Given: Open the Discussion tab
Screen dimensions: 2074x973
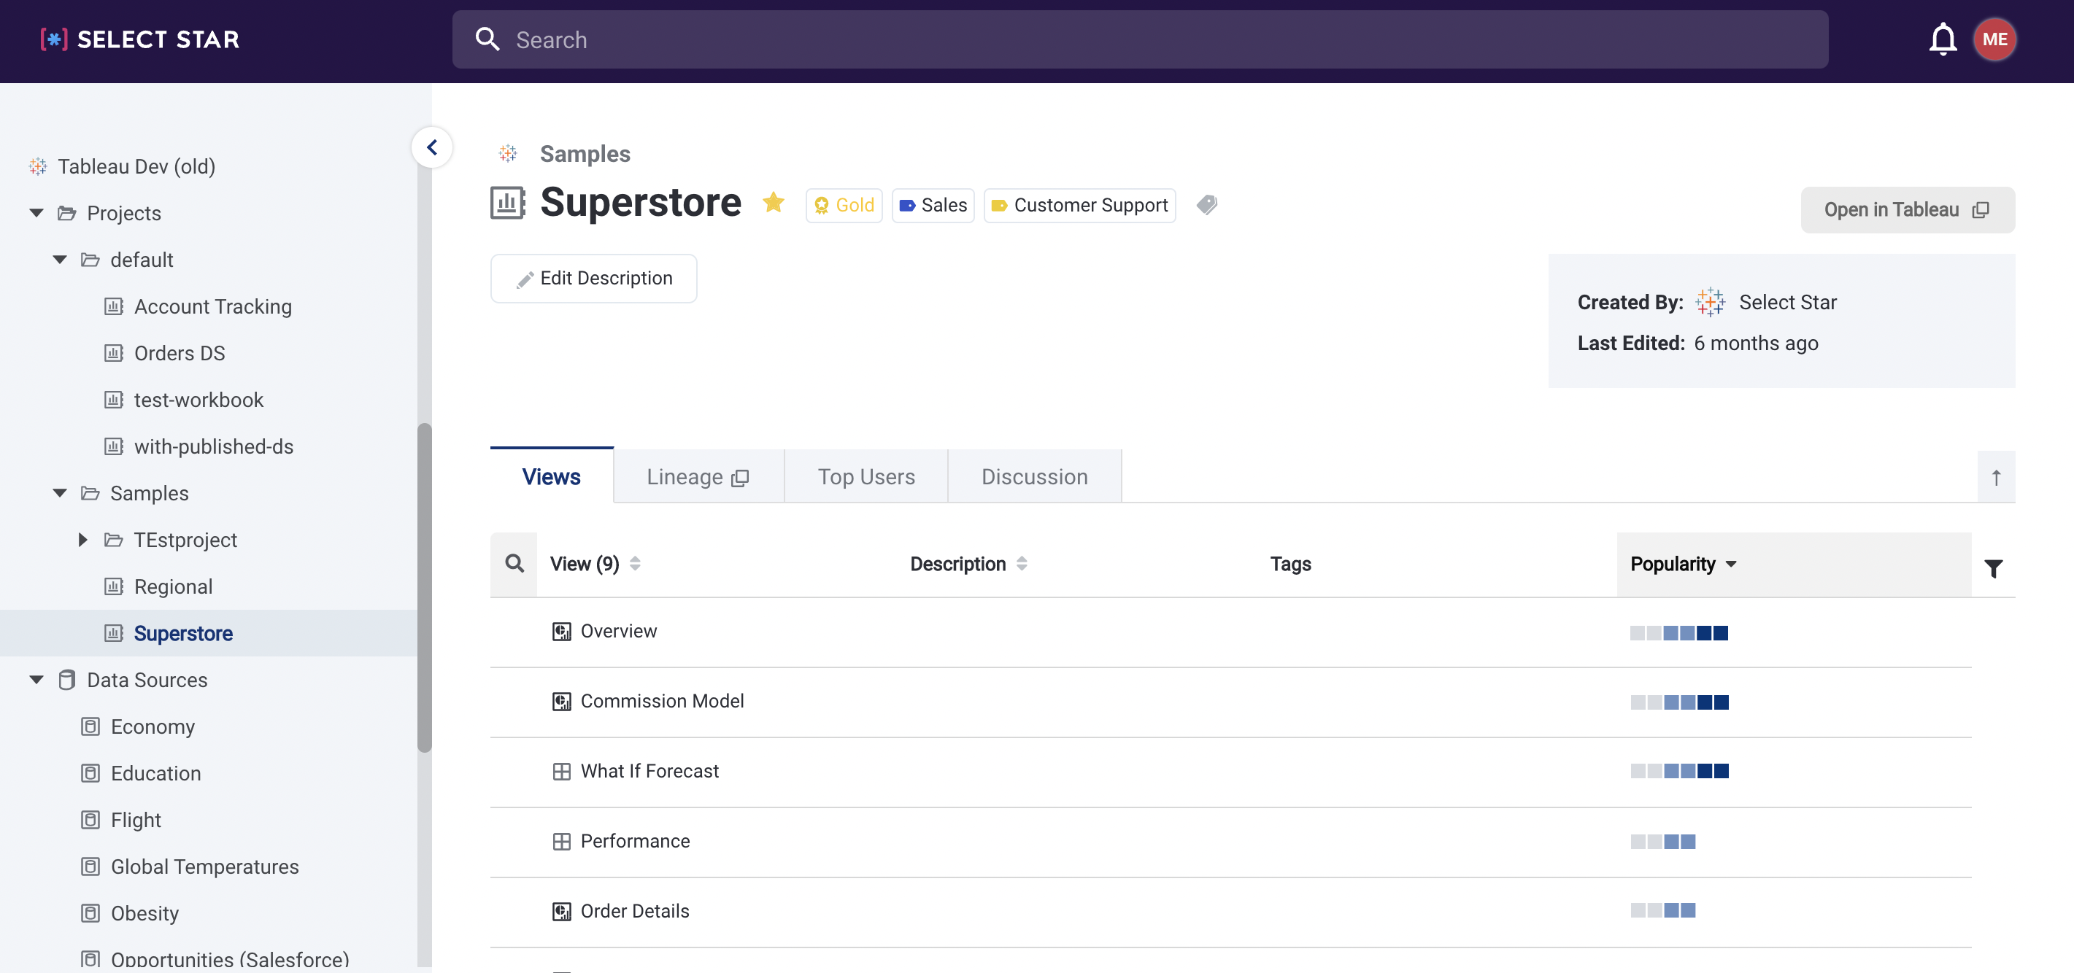Looking at the screenshot, I should (1035, 476).
